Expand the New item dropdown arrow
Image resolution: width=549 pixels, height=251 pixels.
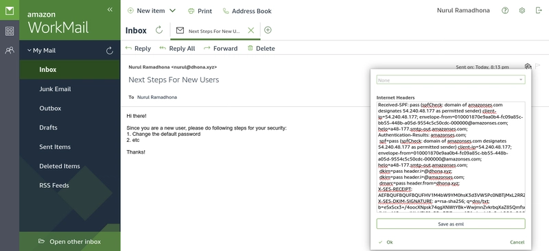click(172, 11)
